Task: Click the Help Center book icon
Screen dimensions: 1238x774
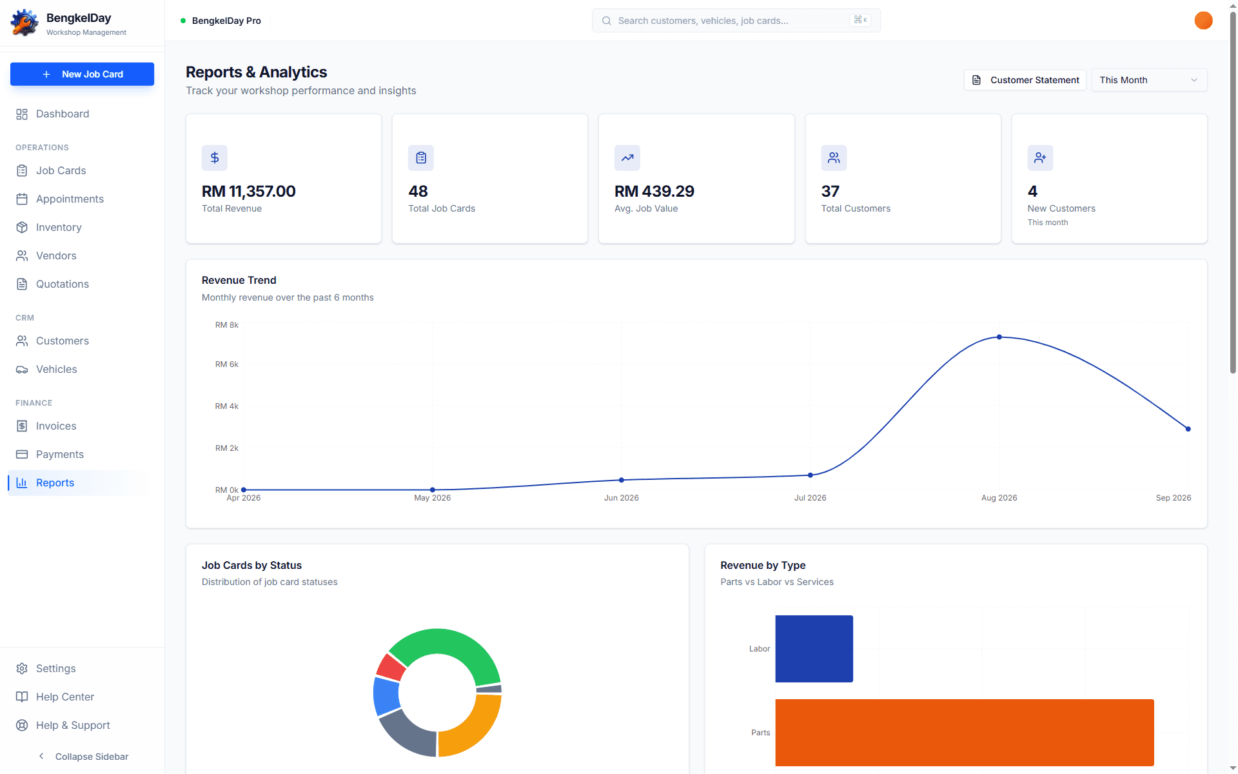Action: tap(22, 697)
